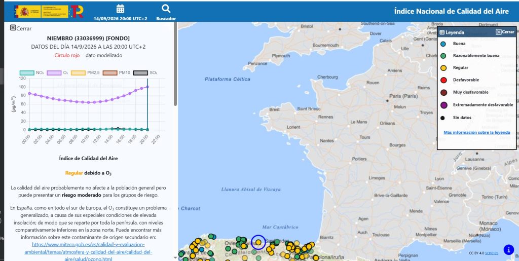The image size is (519, 261).
Task: Open Más información sobre la leyenda link
Action: click(476, 132)
